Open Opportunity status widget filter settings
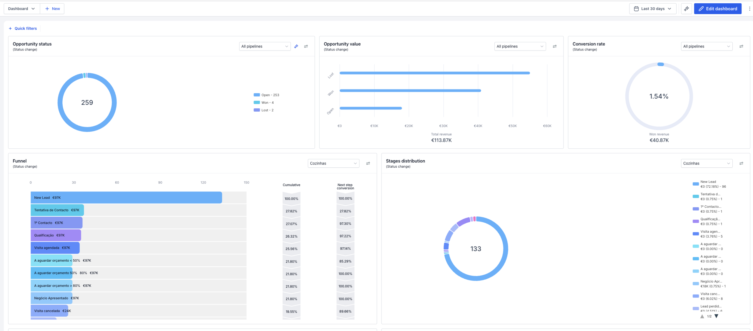The width and height of the screenshot is (753, 331). (306, 46)
